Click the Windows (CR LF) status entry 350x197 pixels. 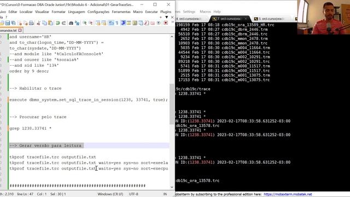click(110, 194)
